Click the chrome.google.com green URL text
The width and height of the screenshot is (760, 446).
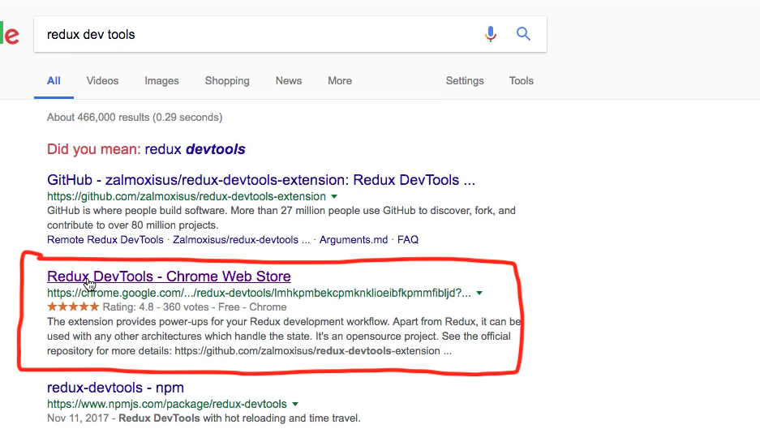coord(259,293)
